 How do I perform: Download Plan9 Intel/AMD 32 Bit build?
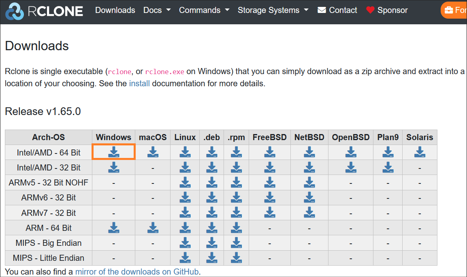[x=388, y=167]
